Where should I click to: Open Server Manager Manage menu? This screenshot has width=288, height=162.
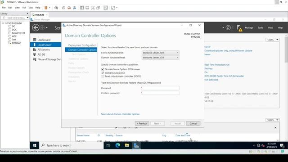249,28
